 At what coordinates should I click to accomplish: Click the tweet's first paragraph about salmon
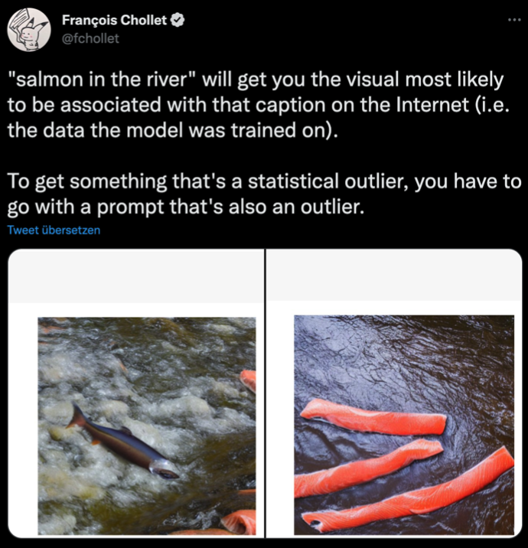[x=258, y=105]
